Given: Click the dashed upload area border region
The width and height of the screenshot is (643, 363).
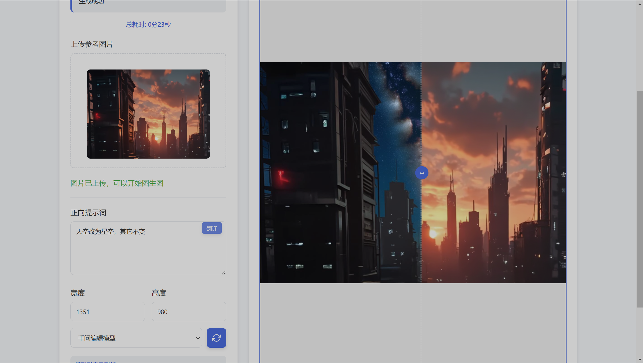Looking at the screenshot, I should point(148,61).
